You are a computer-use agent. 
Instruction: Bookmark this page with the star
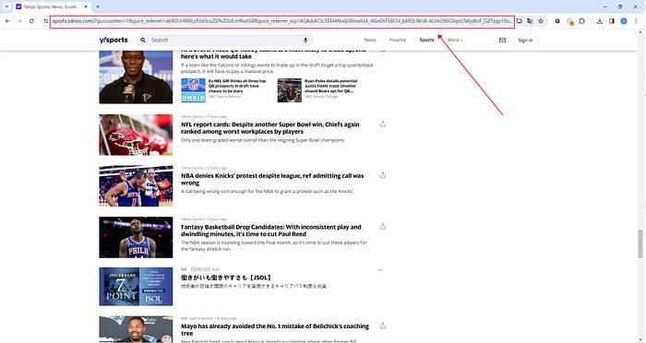[541, 21]
